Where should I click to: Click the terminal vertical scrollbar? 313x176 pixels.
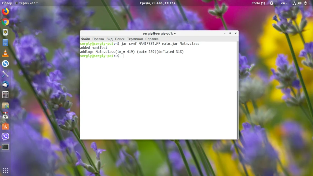coord(238,115)
